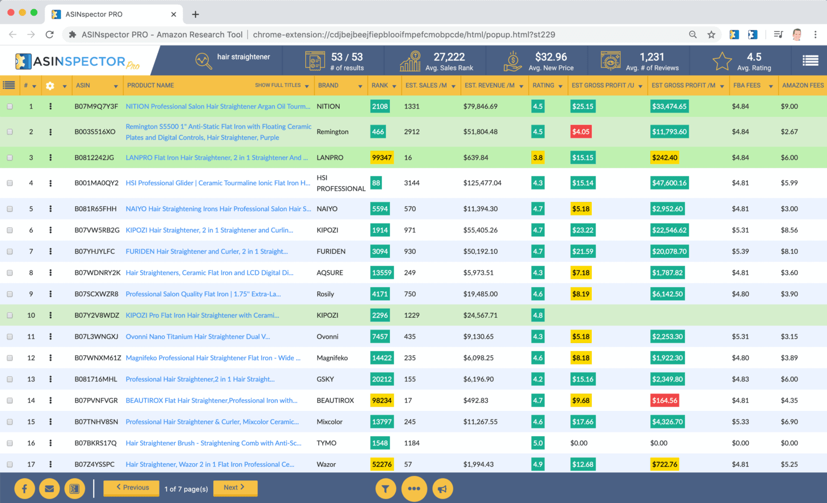Open row menu dots for HSI Professional row

click(51, 183)
